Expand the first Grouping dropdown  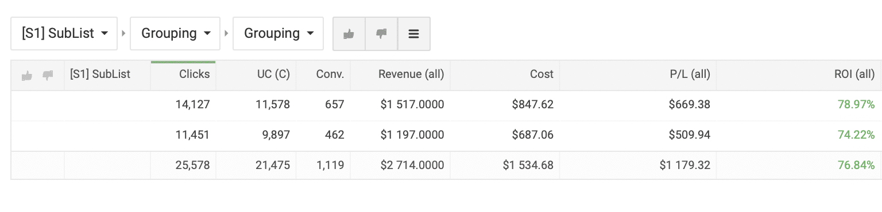(175, 34)
